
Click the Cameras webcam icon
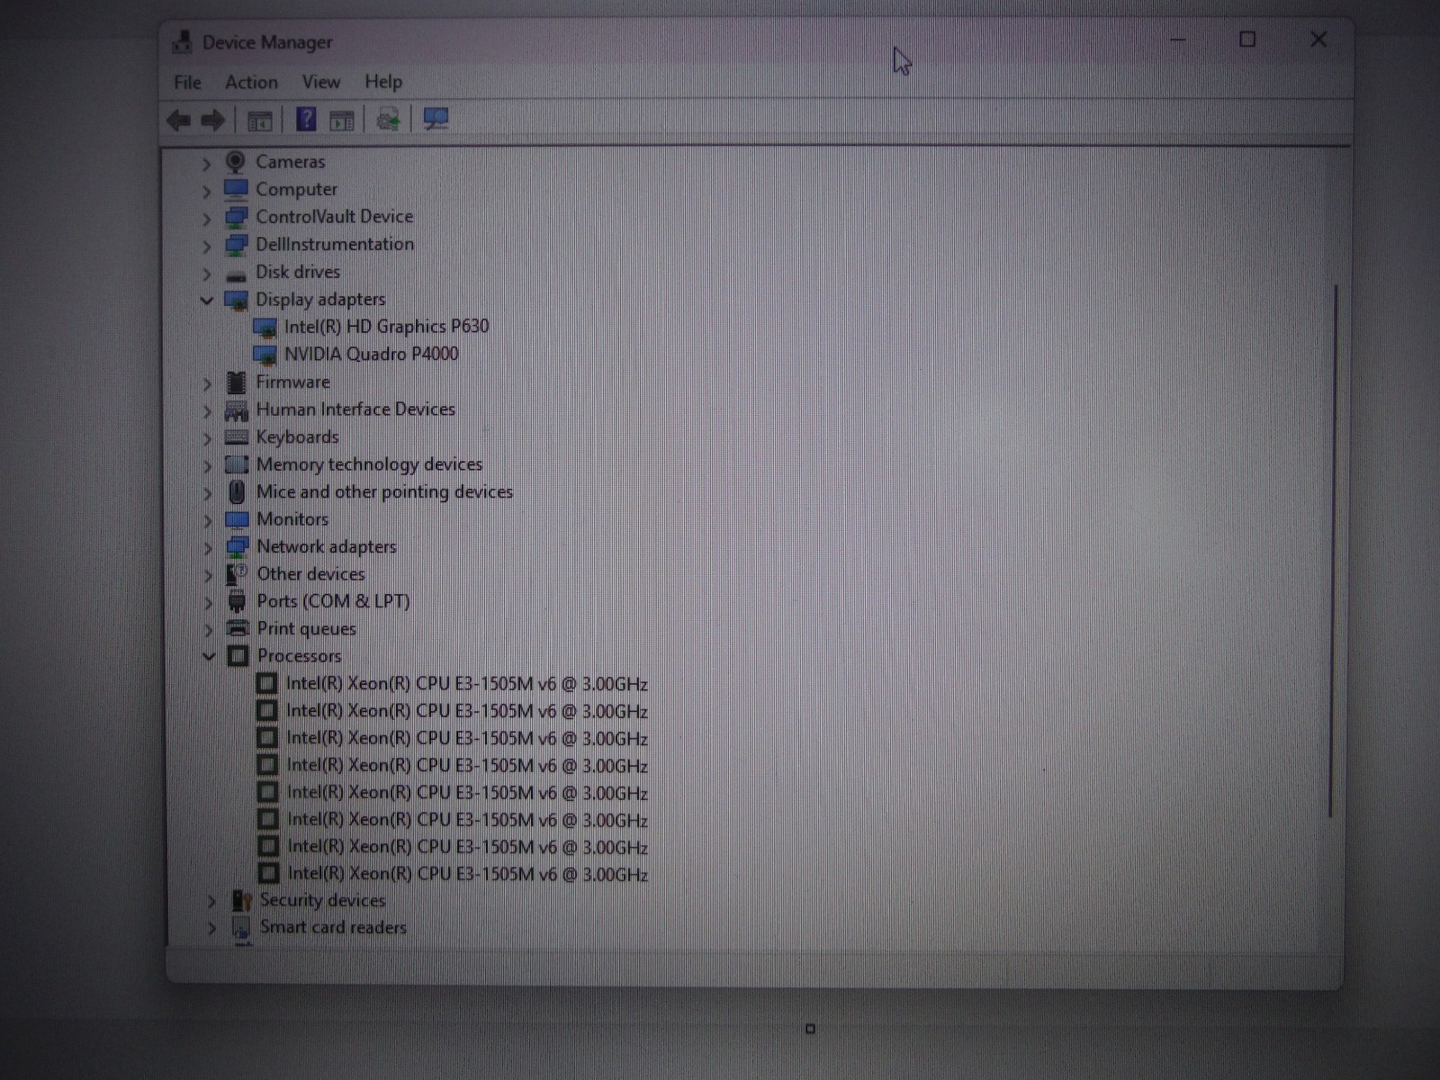(235, 162)
